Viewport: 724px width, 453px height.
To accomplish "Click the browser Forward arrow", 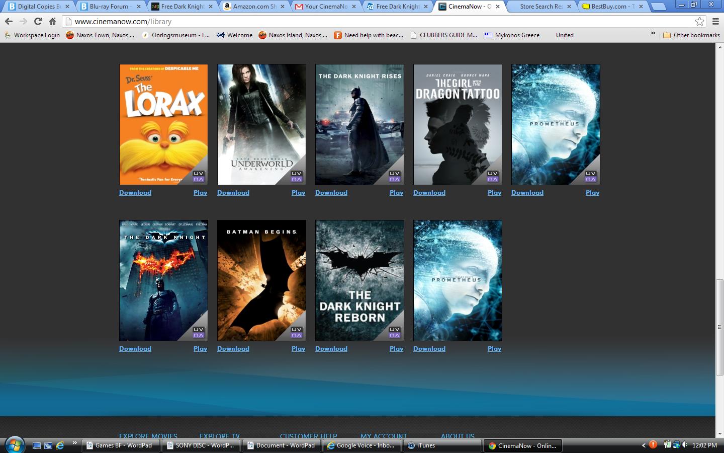I will pyautogui.click(x=23, y=22).
